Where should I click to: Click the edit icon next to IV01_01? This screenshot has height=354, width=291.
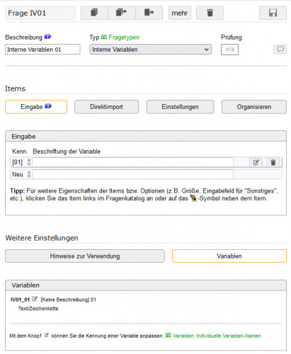pyautogui.click(x=35, y=299)
